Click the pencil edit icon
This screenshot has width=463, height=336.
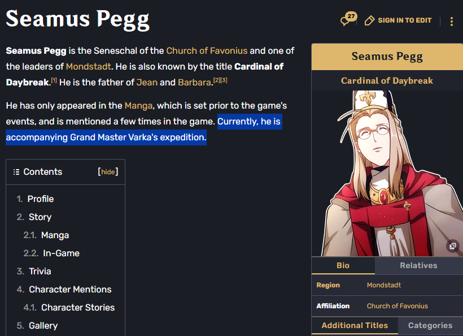(x=369, y=20)
